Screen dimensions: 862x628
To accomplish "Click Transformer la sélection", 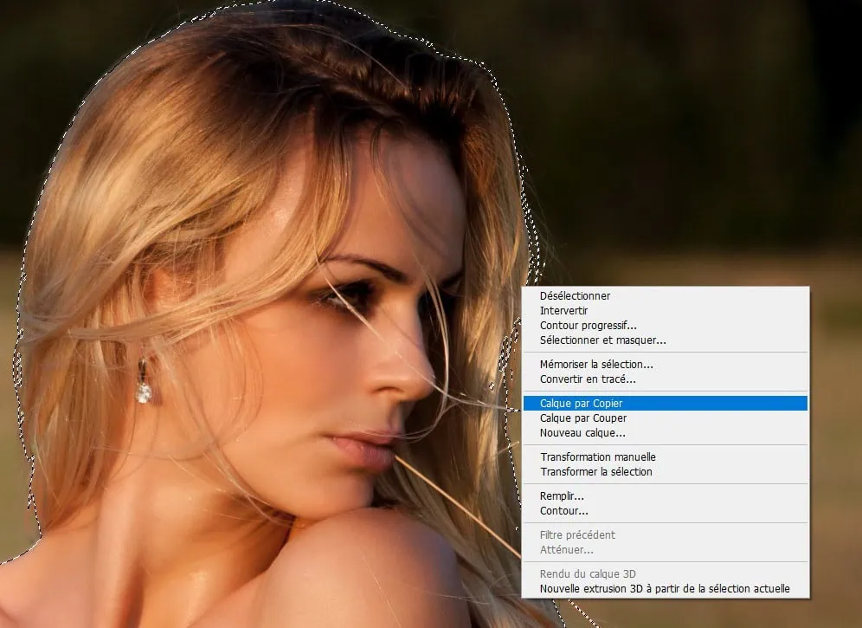I will coord(596,472).
